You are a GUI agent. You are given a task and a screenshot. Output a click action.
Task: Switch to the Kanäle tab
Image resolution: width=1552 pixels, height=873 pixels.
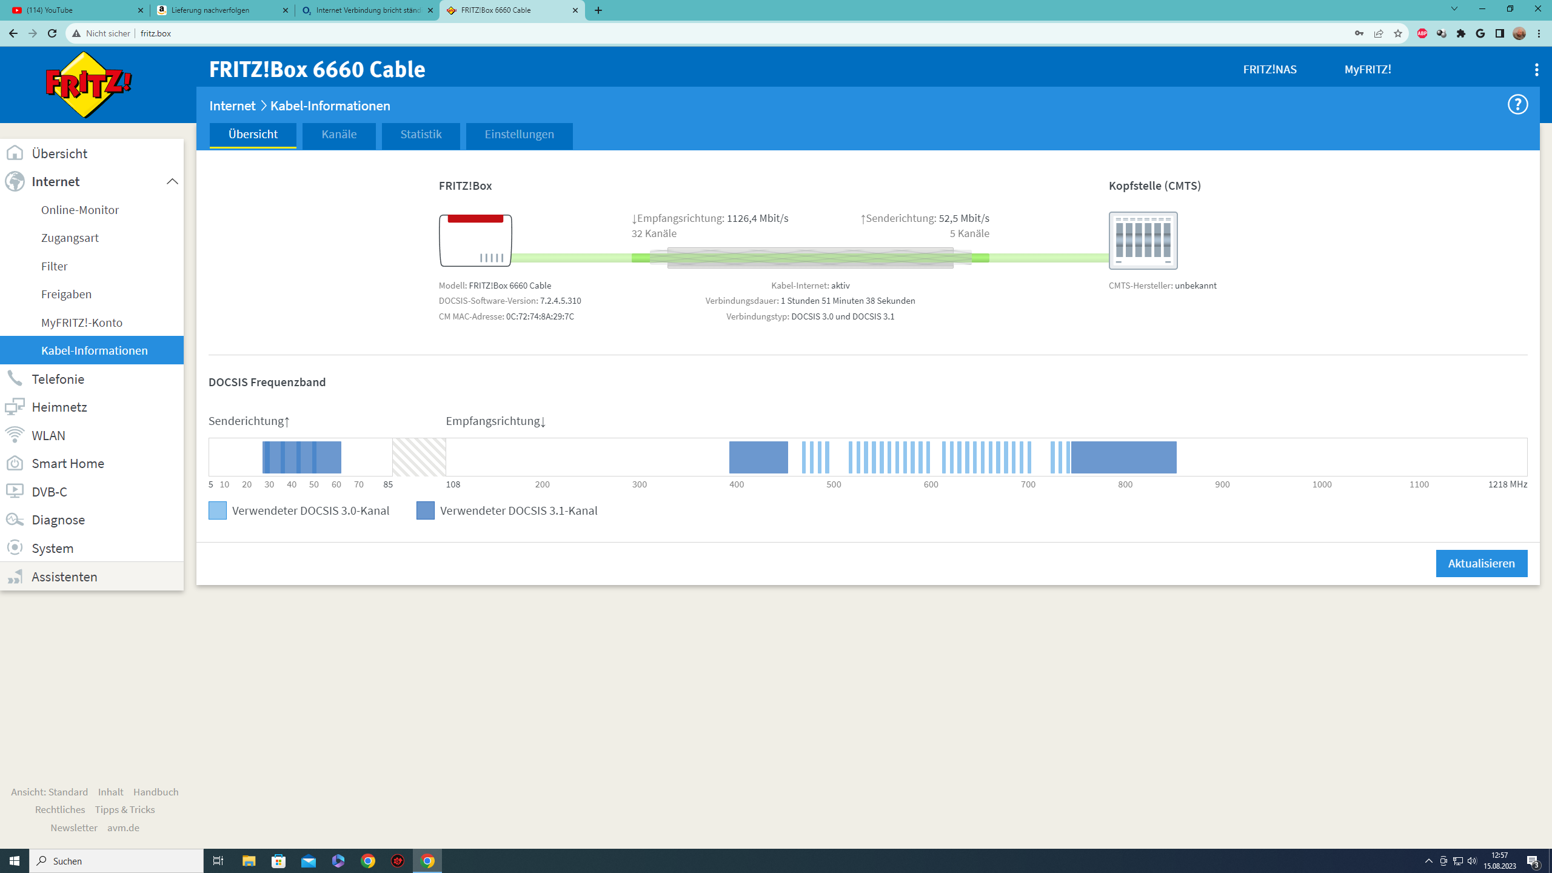tap(339, 135)
